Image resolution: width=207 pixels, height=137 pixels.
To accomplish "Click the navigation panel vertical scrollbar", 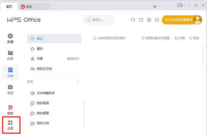I will pyautogui.click(x=84, y=114).
